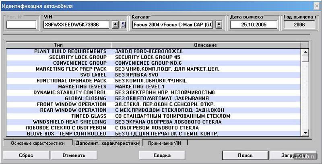322x164 pixels.
Task: Click the VIN input field
Action: 76,25
